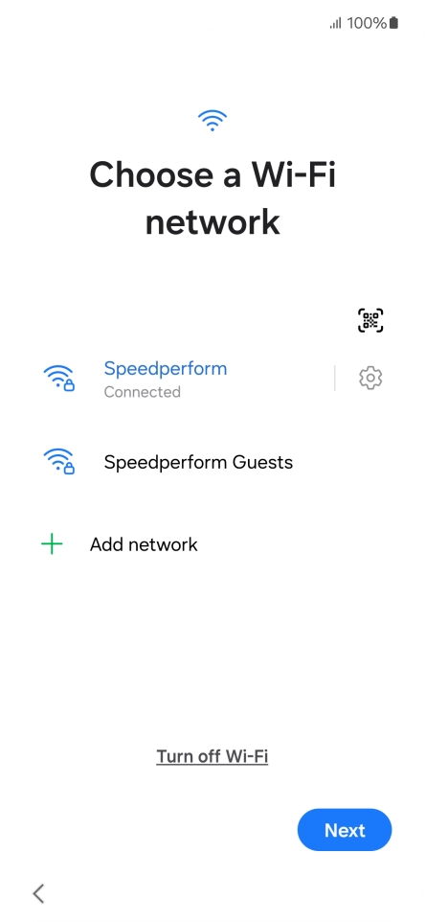Screen dimensions: 425x922
Task: Click the green plus icon
Action: pos(52,544)
